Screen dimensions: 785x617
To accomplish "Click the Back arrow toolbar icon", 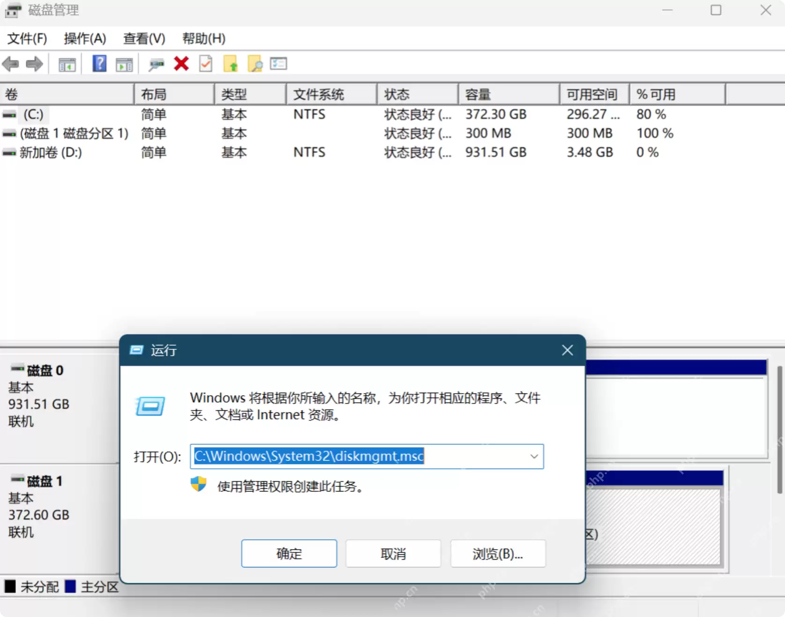I will [x=10, y=64].
